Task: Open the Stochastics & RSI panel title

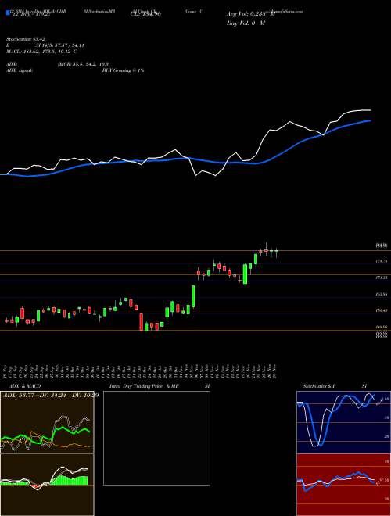Action: point(335,386)
